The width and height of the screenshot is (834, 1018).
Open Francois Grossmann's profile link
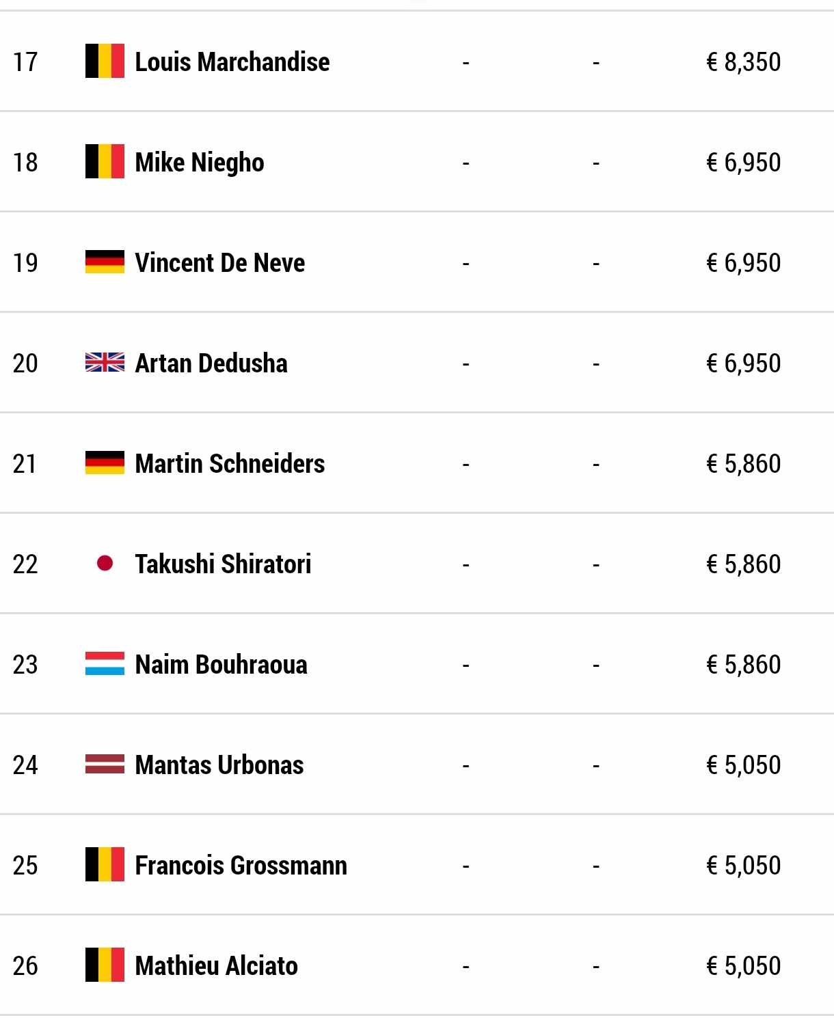241,866
